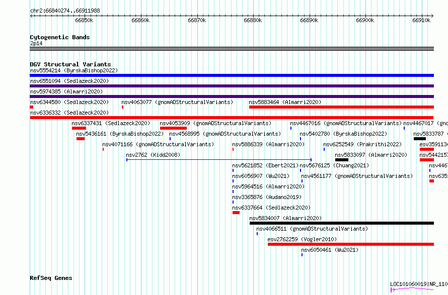Select black bar under nsv5833787
This screenshot has height=295, width=448.
420,139
